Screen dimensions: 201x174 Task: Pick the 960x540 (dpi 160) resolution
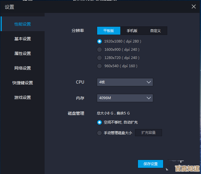click(99, 66)
